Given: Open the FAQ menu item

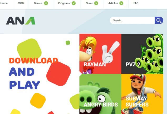Looking at the screenshot, I should pos(136,3).
